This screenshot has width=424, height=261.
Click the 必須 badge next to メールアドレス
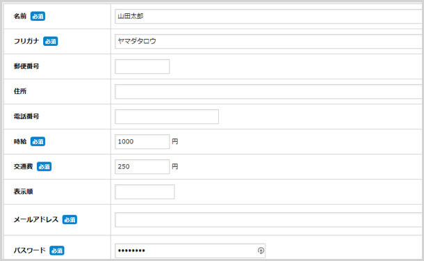click(x=70, y=219)
